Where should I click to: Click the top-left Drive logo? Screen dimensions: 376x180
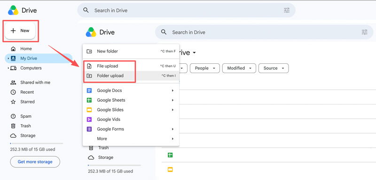point(13,10)
